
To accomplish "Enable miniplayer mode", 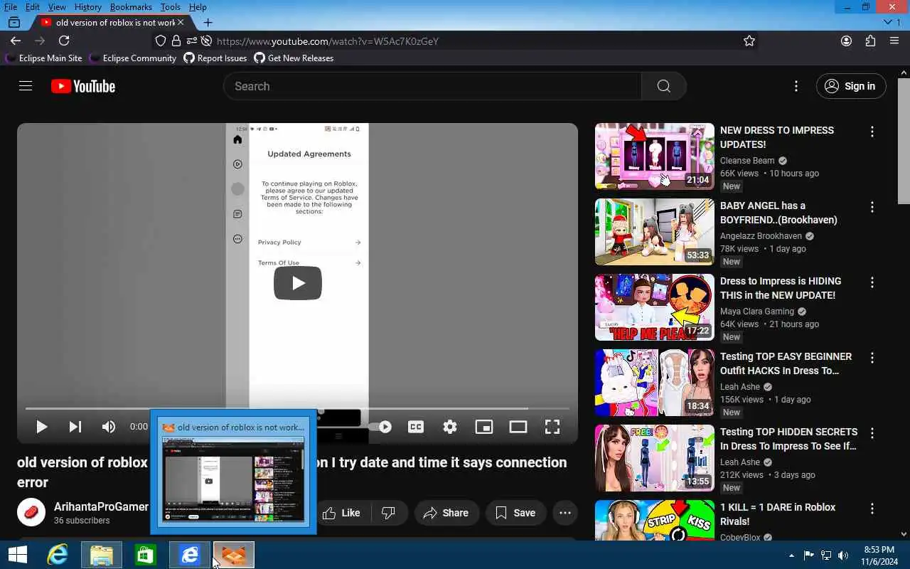I will pyautogui.click(x=484, y=427).
